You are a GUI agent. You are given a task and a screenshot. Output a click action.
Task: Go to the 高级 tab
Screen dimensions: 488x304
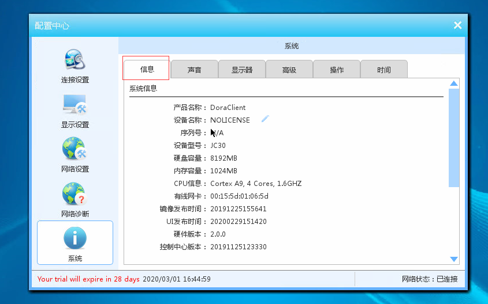pos(289,70)
